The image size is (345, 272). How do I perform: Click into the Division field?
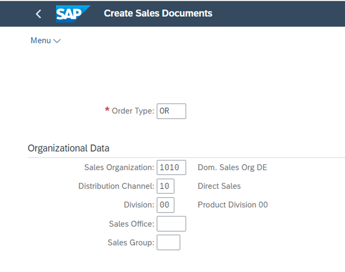[x=165, y=205]
